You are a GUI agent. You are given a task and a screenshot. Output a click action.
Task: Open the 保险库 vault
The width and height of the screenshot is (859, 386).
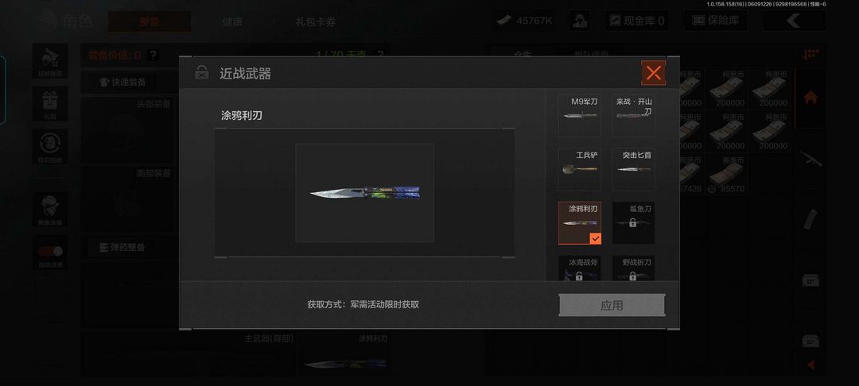tap(716, 21)
